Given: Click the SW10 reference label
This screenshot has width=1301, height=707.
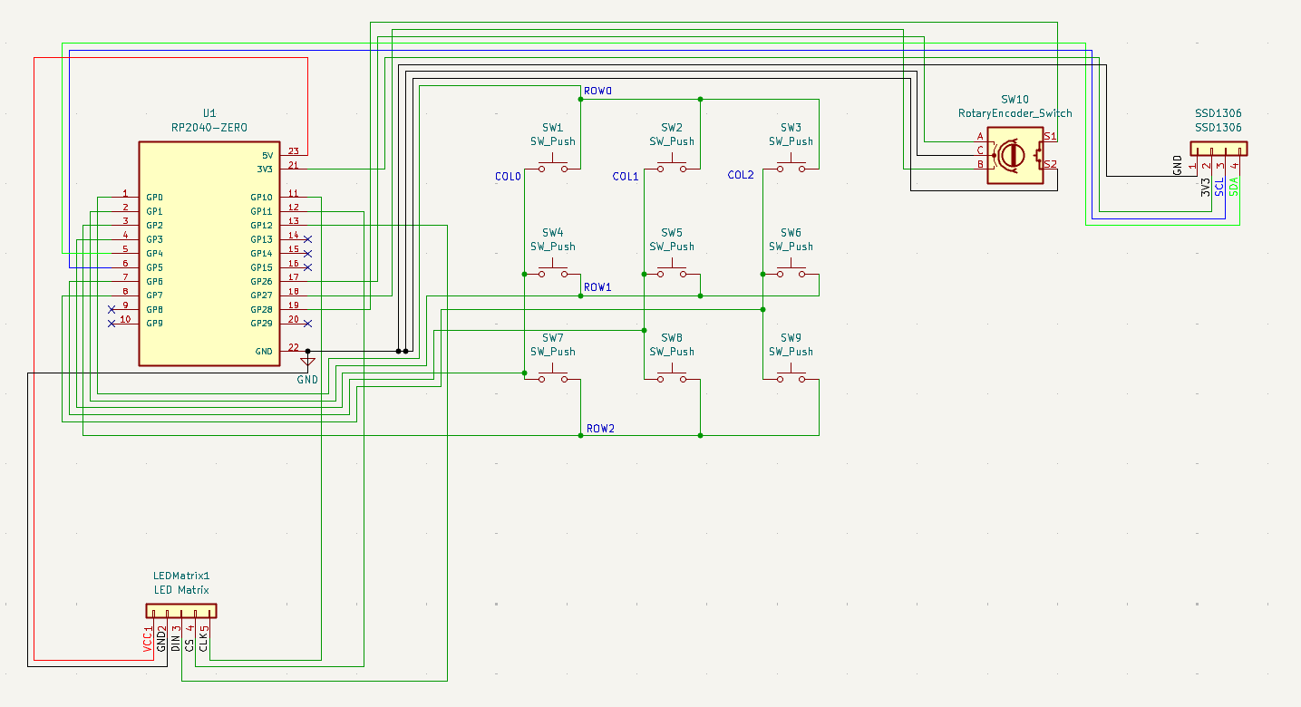Looking at the screenshot, I should (1015, 100).
